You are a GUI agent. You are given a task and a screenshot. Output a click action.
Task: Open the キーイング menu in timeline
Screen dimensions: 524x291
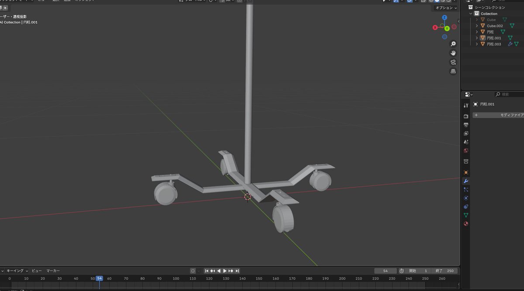click(x=17, y=271)
